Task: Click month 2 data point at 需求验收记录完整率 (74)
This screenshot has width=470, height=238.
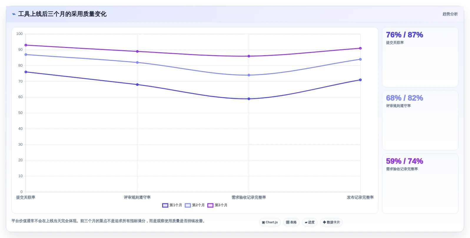Action: click(x=249, y=75)
